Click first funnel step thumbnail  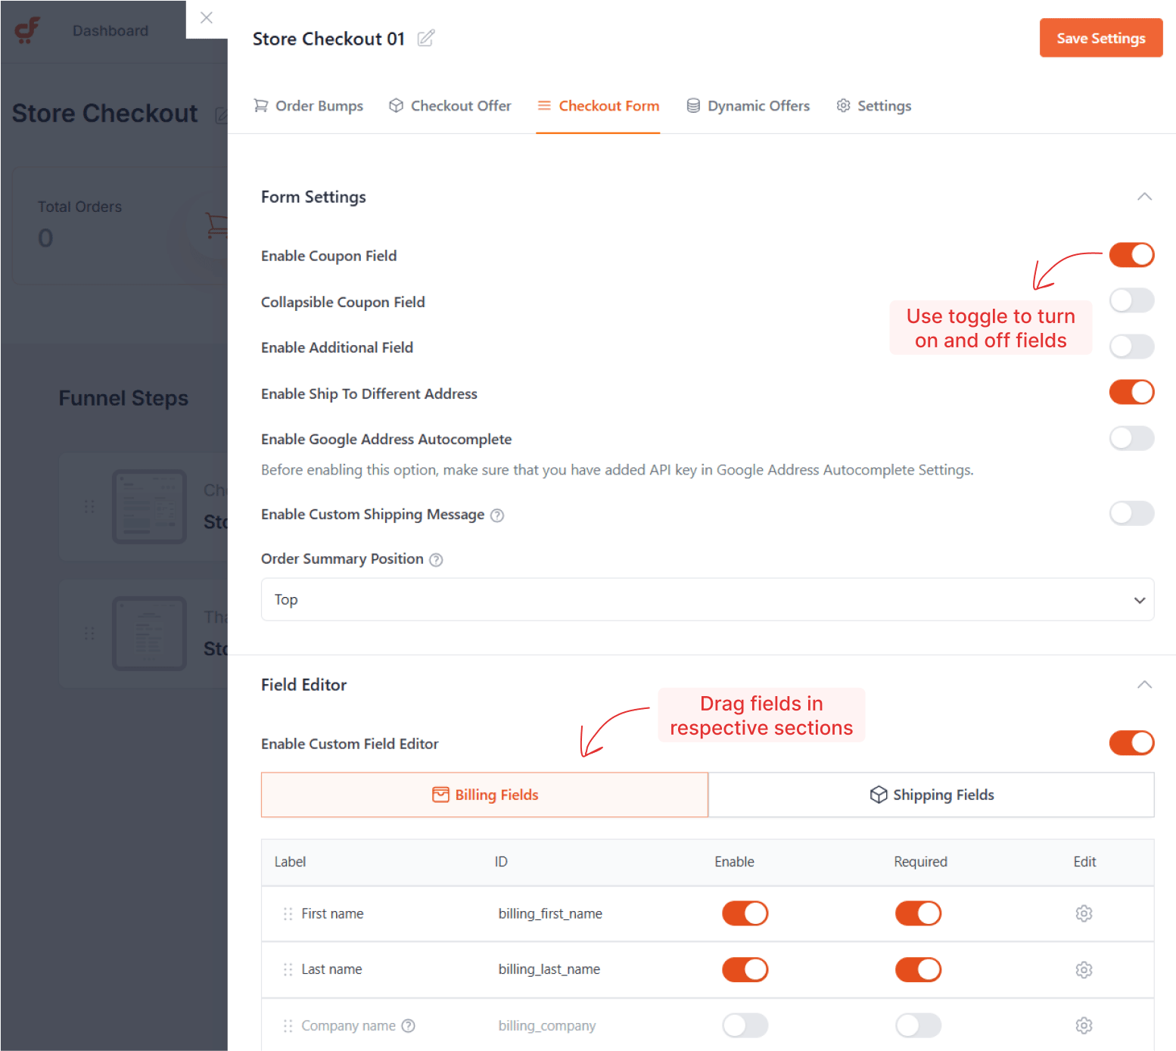tap(149, 506)
